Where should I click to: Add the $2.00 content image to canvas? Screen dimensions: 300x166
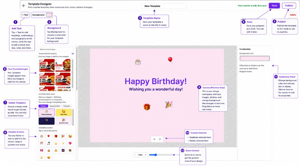pos(63,79)
